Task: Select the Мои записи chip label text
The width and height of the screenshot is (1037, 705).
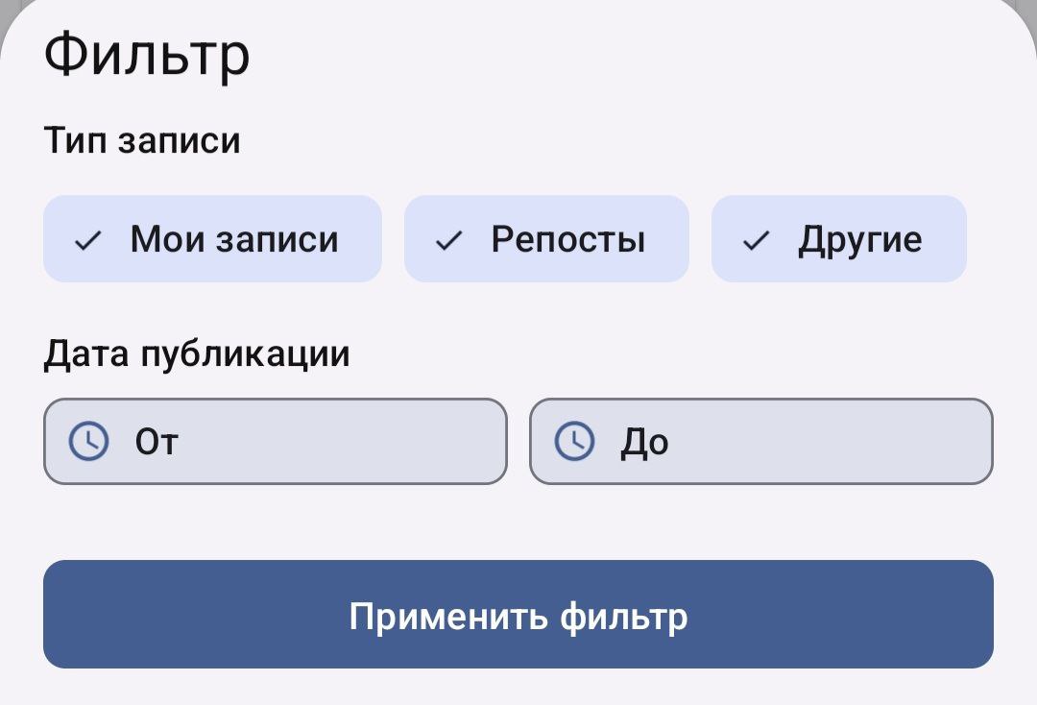Action: (234, 239)
